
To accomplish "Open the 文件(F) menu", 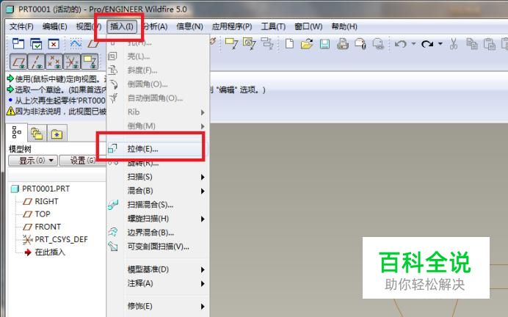I will point(21,26).
